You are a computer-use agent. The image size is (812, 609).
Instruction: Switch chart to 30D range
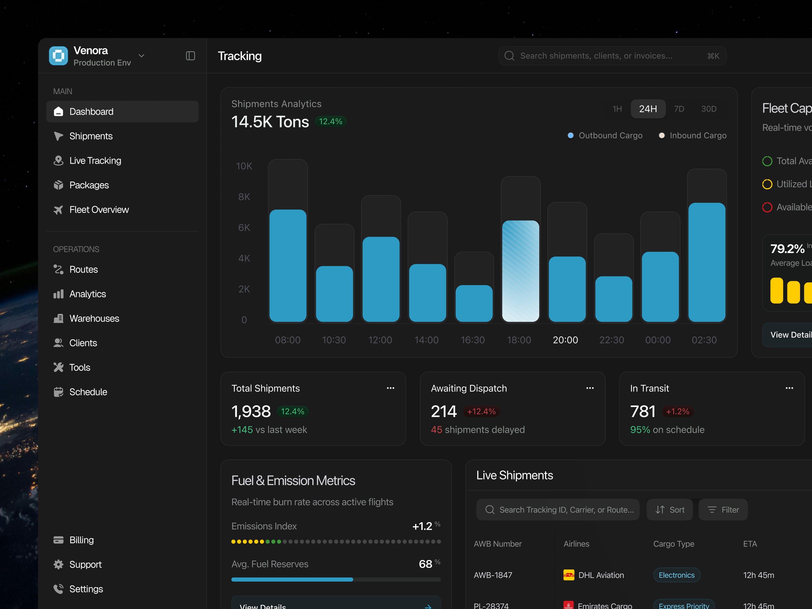pyautogui.click(x=708, y=109)
